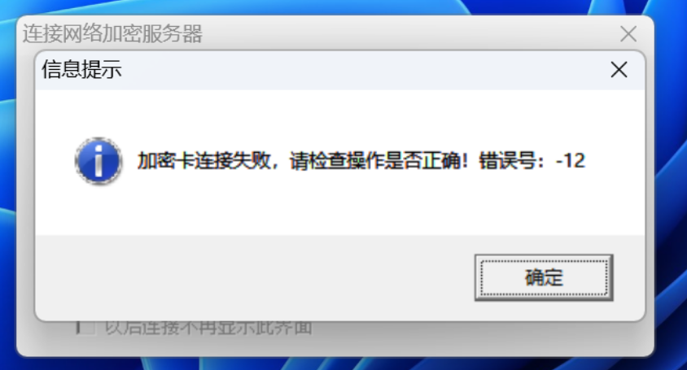Click the 连接网络加密服务器 title text
Viewport: 687px width, 370px height.
pos(112,33)
